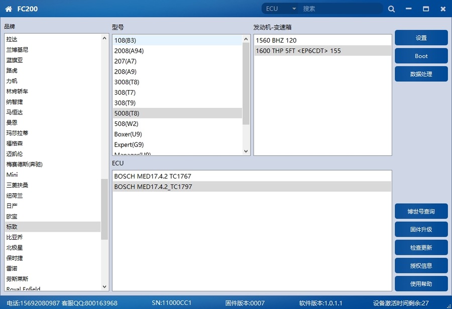Click model list scroll-down arrow

[246, 151]
